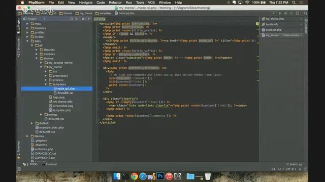Open the 1: Project tool window stripe
325x182 pixels.
(19, 26)
